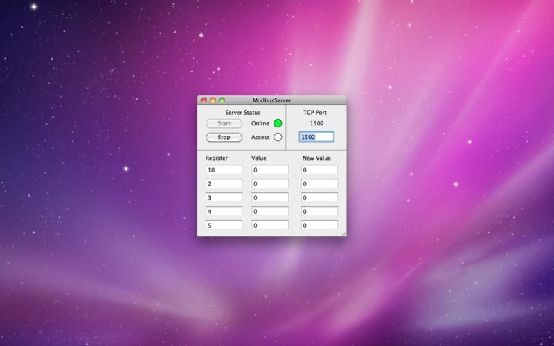Click New Value field in register 4 row
This screenshot has height=346, width=554.
pyautogui.click(x=319, y=212)
